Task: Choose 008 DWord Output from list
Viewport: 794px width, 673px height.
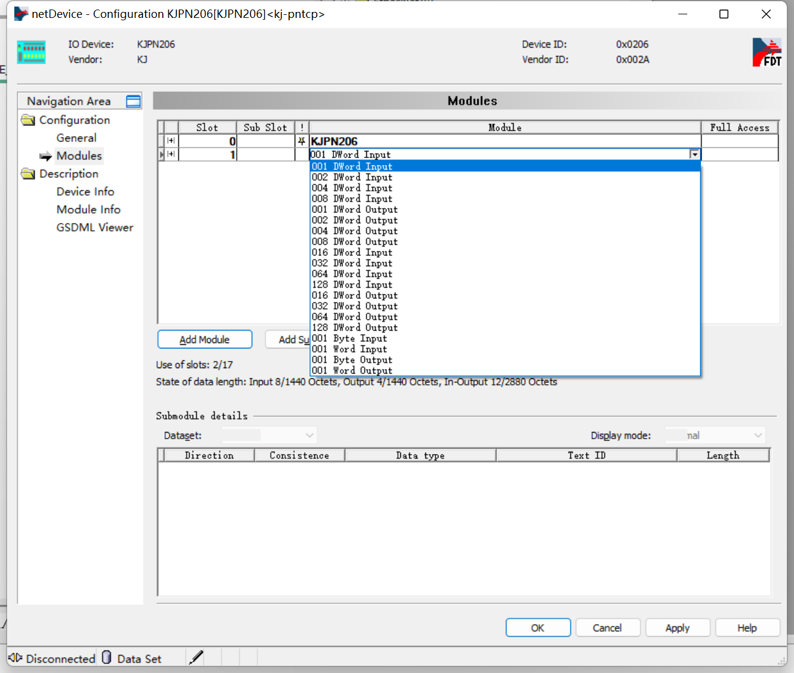Action: [x=505, y=242]
